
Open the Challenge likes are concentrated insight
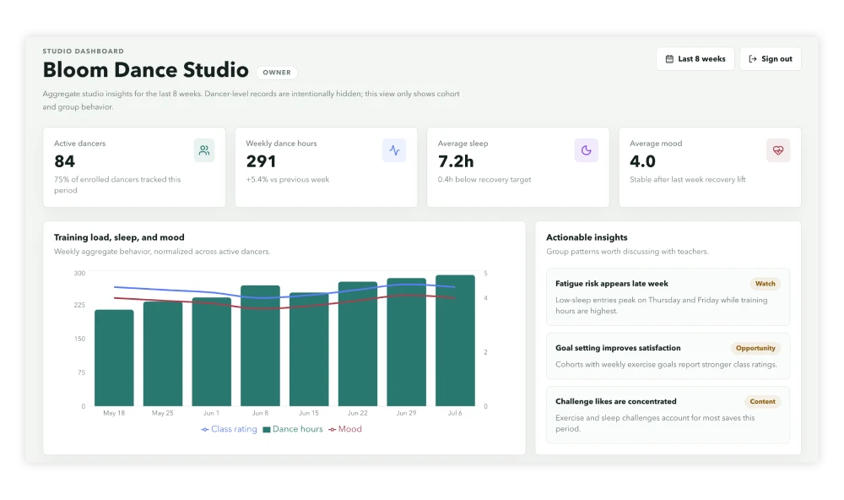(x=668, y=415)
